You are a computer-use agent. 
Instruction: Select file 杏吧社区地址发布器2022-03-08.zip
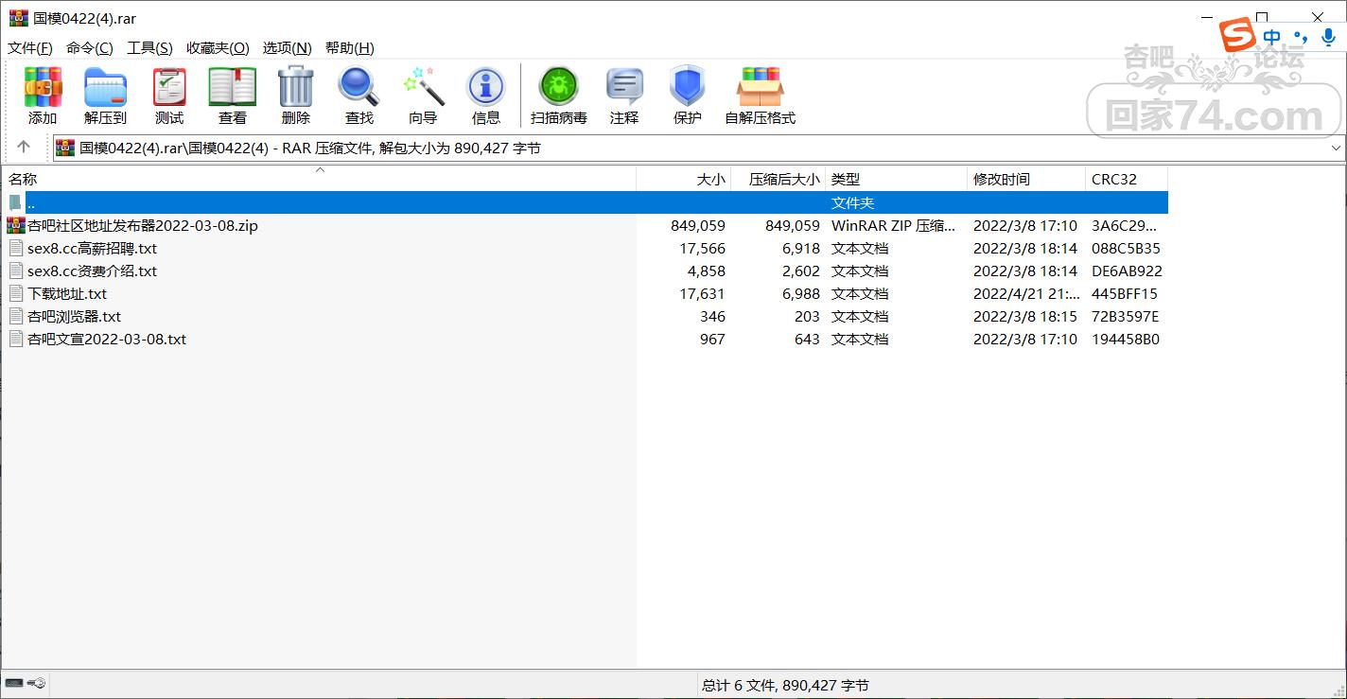coord(143,225)
